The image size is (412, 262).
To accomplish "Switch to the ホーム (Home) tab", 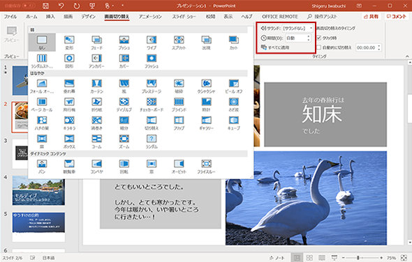I will click(x=31, y=17).
